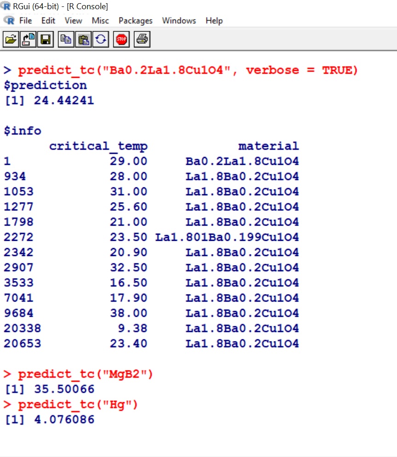This screenshot has width=397, height=457.
Task: Click the Open script toolbar icon
Action: [11, 39]
